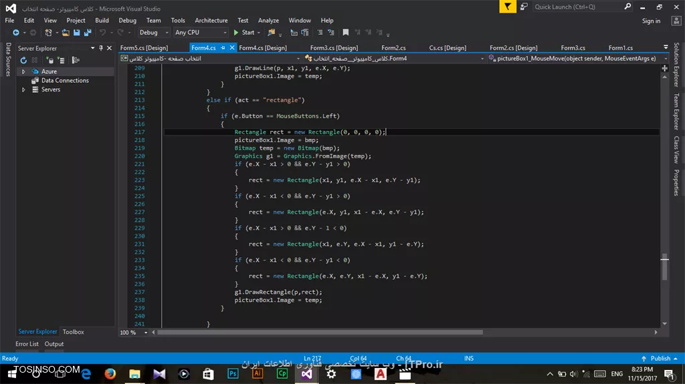The image size is (685, 384).
Task: Switch to the Toolbox tab
Action: pos(73,332)
